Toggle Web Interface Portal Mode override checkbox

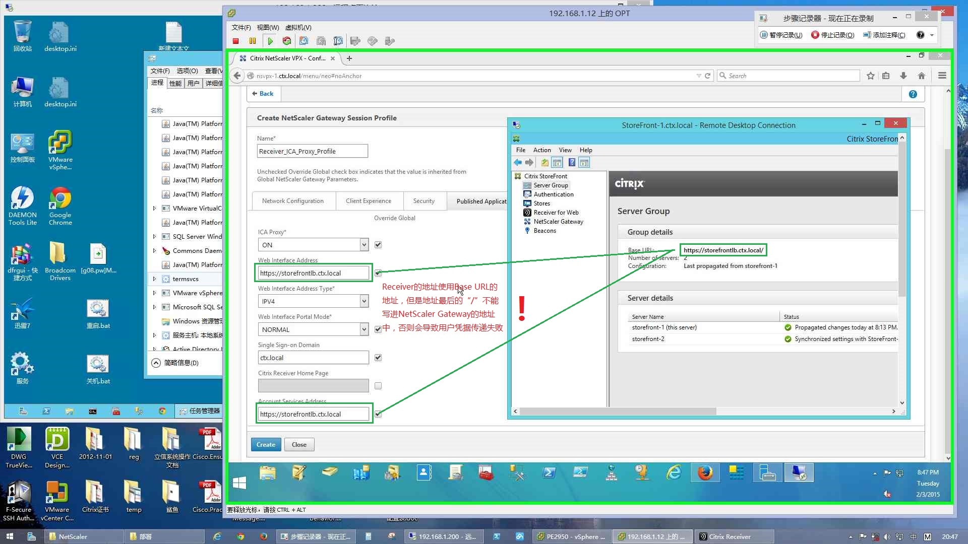pos(378,329)
